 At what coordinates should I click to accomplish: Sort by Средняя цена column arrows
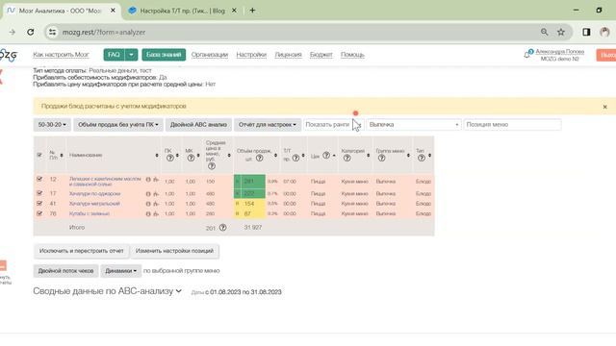click(x=229, y=156)
